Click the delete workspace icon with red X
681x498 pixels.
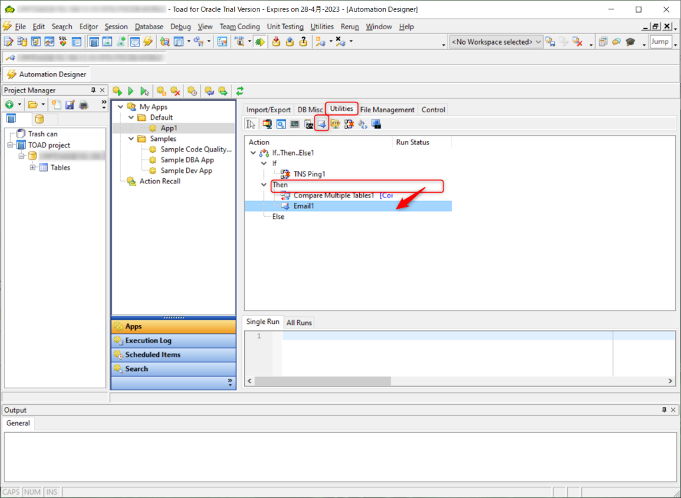pyautogui.click(x=577, y=42)
